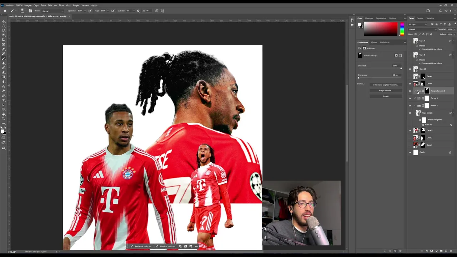
Task: Open the Imagen menu
Action: tap(28, 5)
